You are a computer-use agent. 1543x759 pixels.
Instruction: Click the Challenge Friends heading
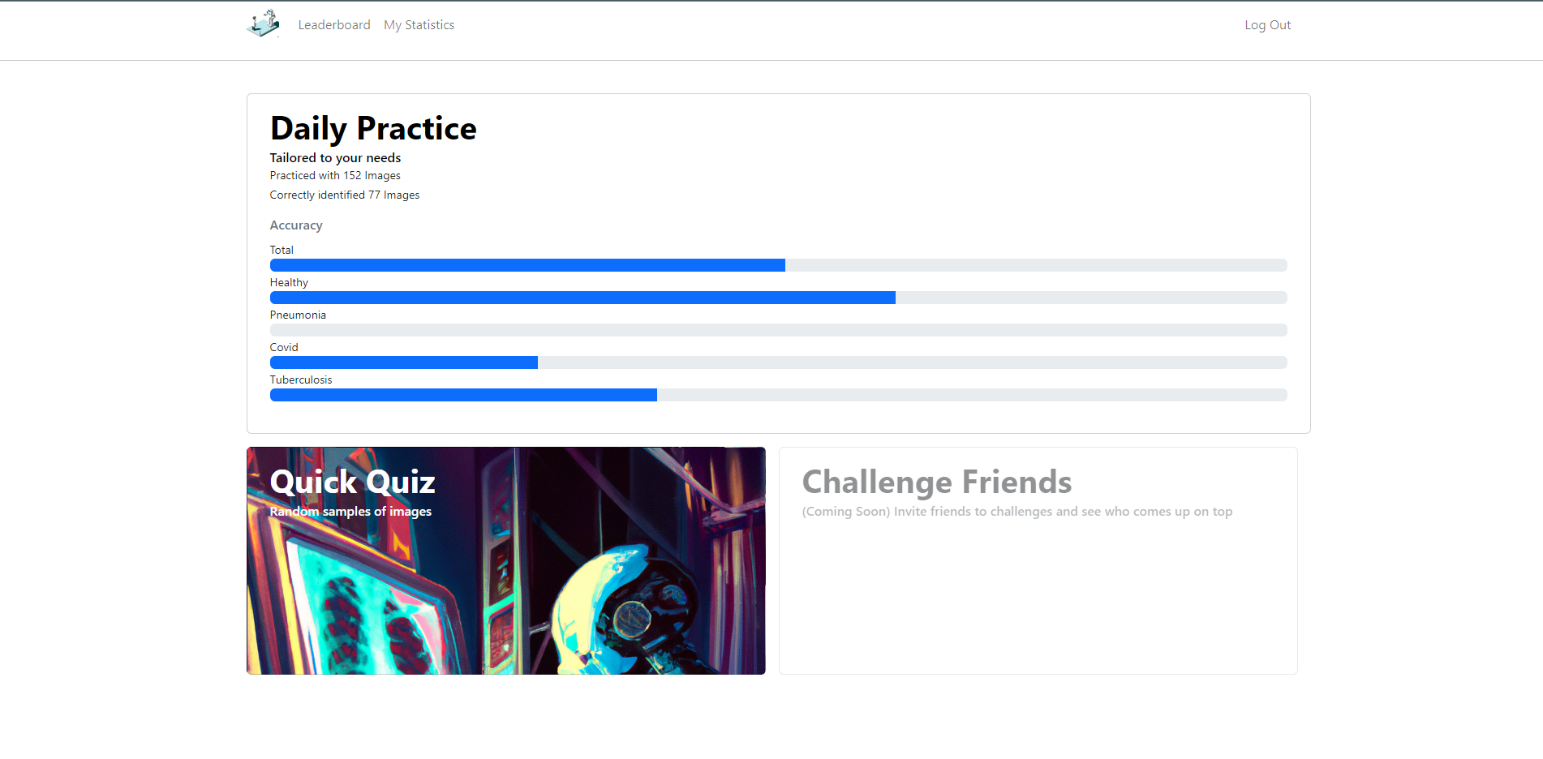click(x=937, y=482)
